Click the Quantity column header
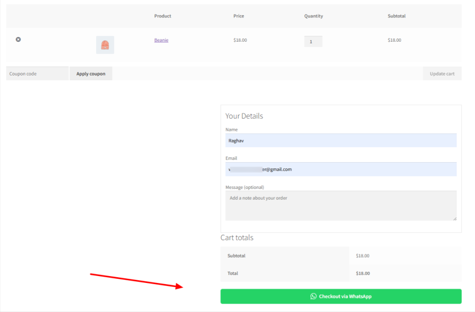475x312 pixels. tap(313, 16)
